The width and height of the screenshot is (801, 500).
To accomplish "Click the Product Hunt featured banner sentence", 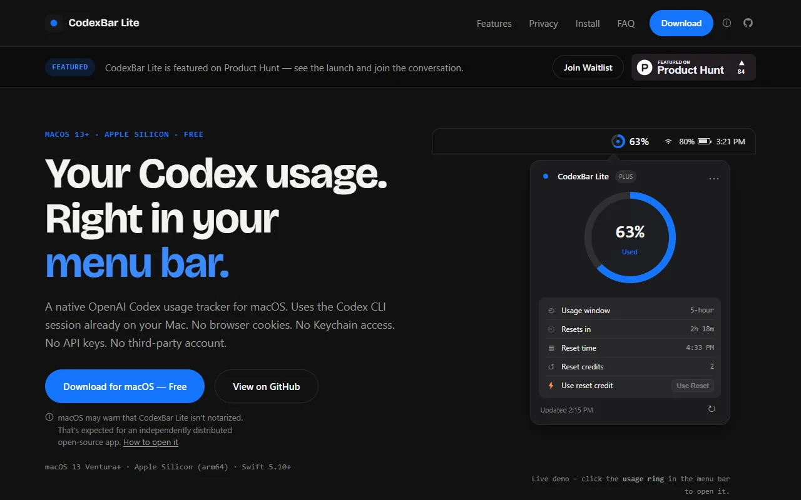I will [x=284, y=67].
